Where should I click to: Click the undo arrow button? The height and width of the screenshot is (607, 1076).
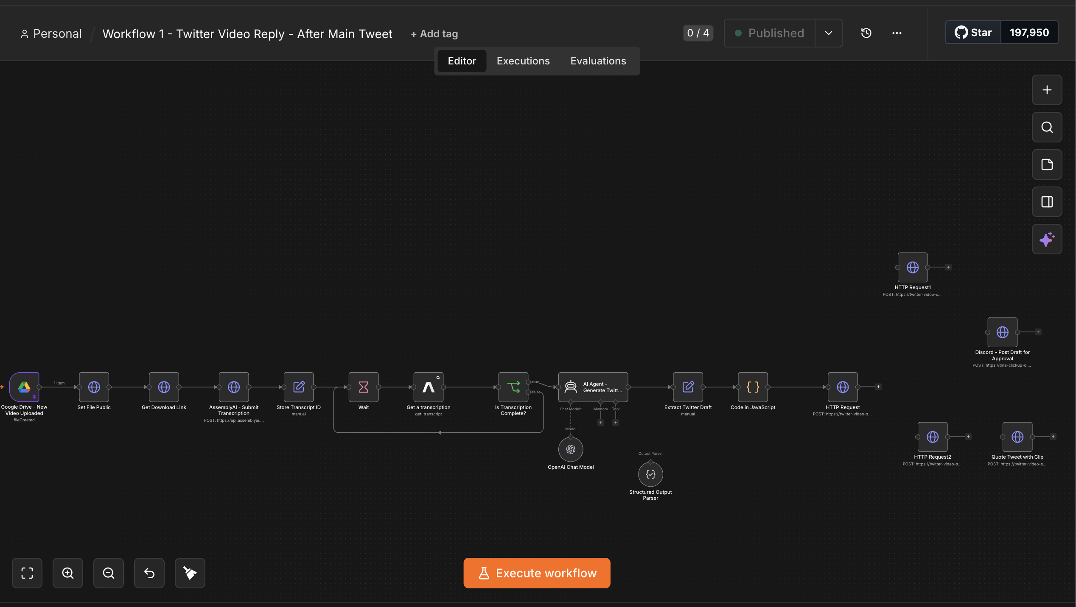pos(149,573)
